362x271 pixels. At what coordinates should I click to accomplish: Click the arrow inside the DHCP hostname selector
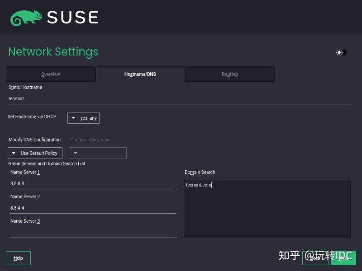(x=73, y=118)
